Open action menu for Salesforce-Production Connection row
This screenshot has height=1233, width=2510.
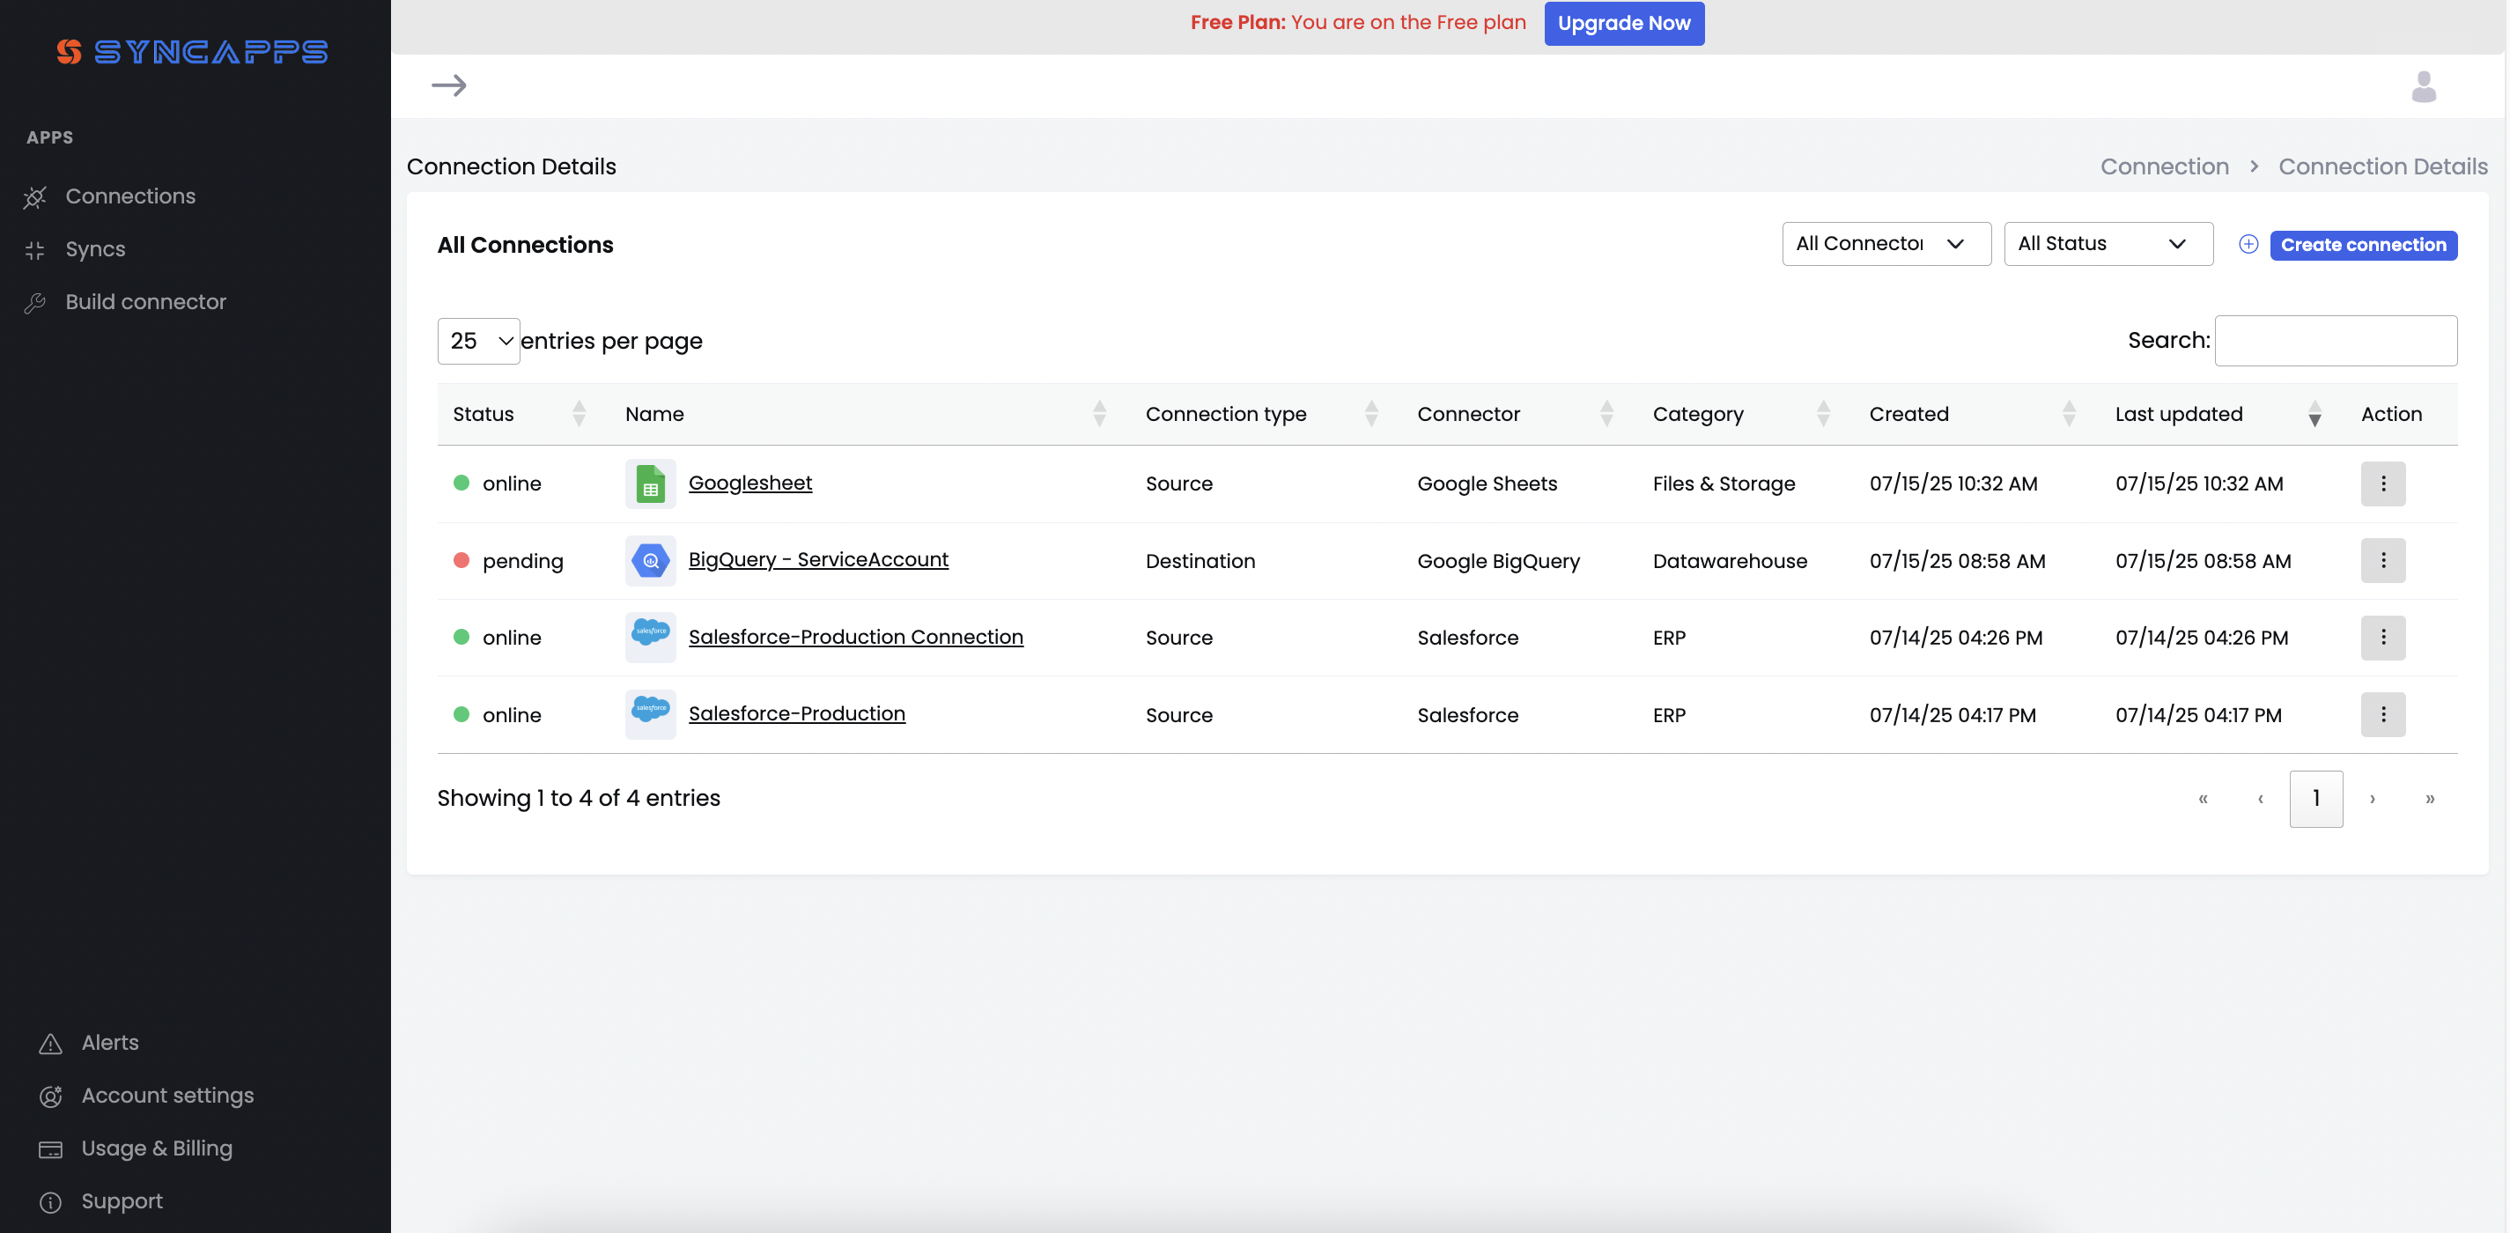2382,638
